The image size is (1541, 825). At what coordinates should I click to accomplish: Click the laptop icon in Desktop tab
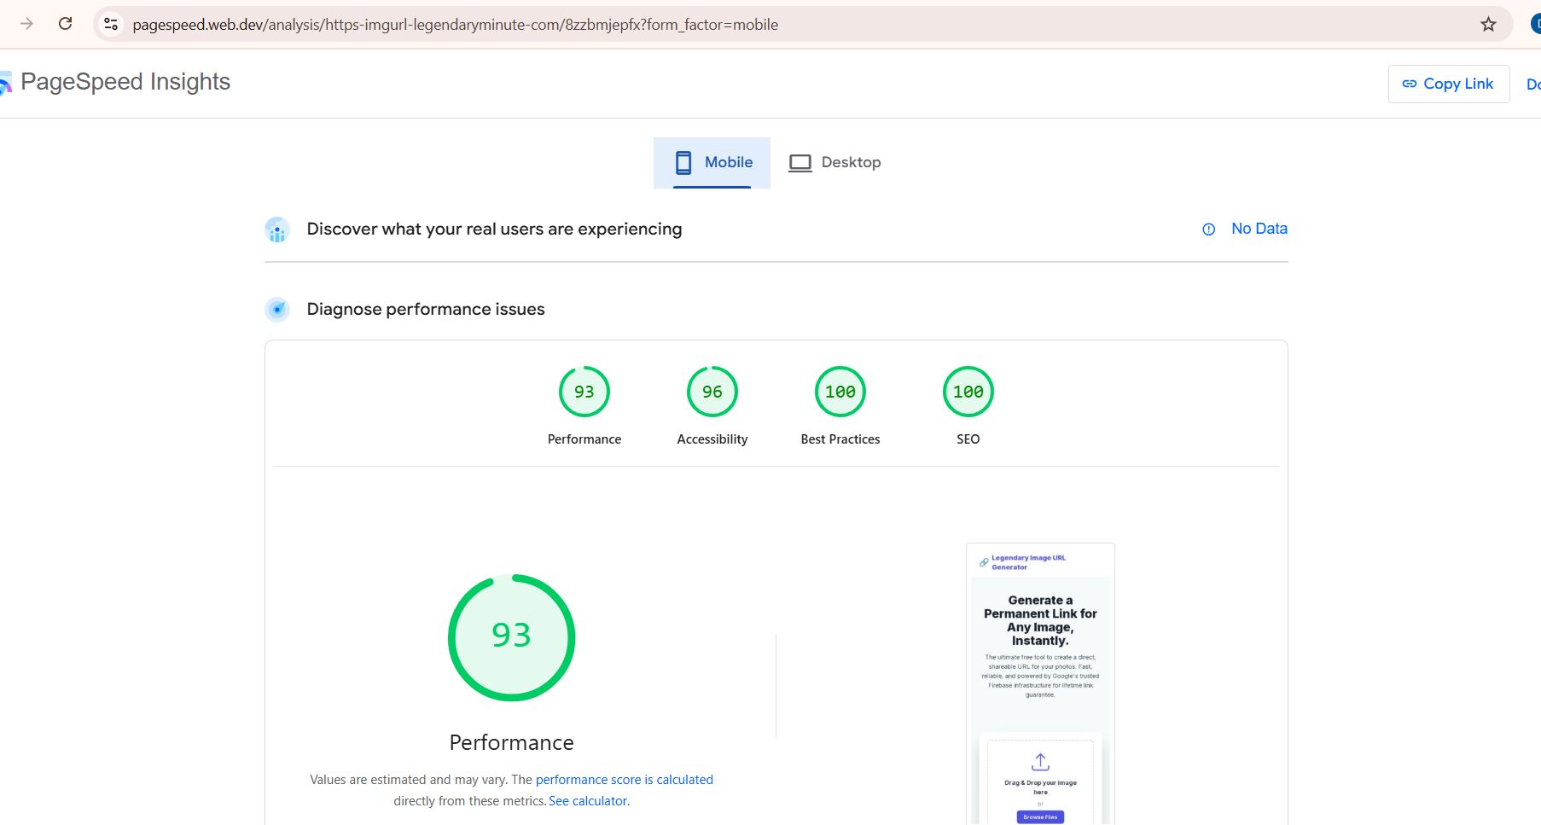800,163
